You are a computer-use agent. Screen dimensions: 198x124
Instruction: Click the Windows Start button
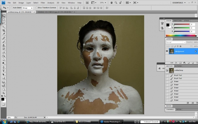(x=4, y=122)
